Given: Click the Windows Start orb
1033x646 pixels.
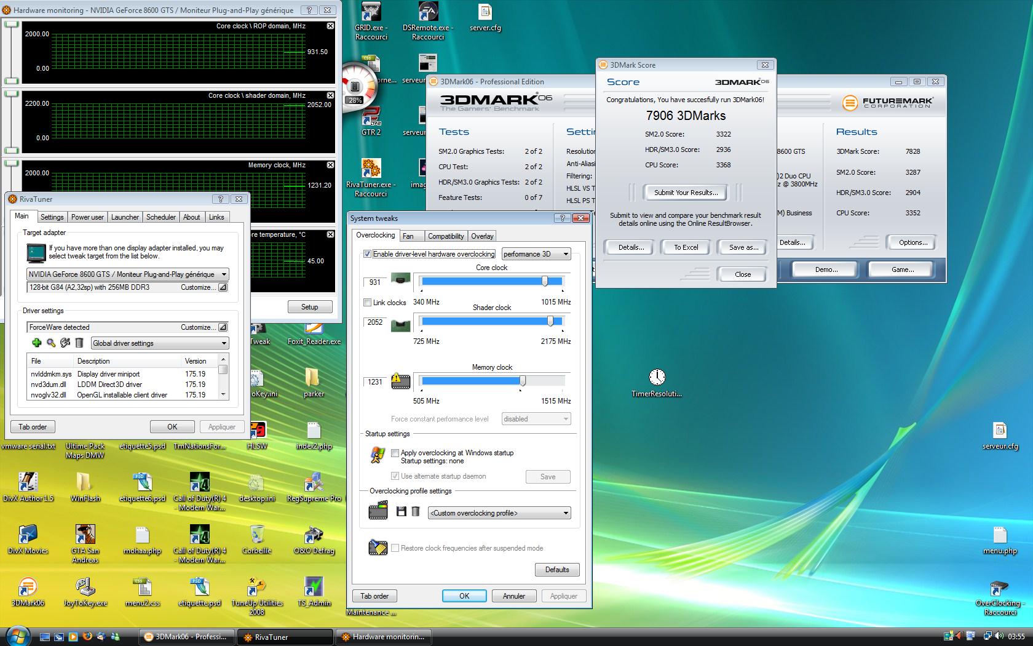Looking at the screenshot, I should (x=17, y=636).
